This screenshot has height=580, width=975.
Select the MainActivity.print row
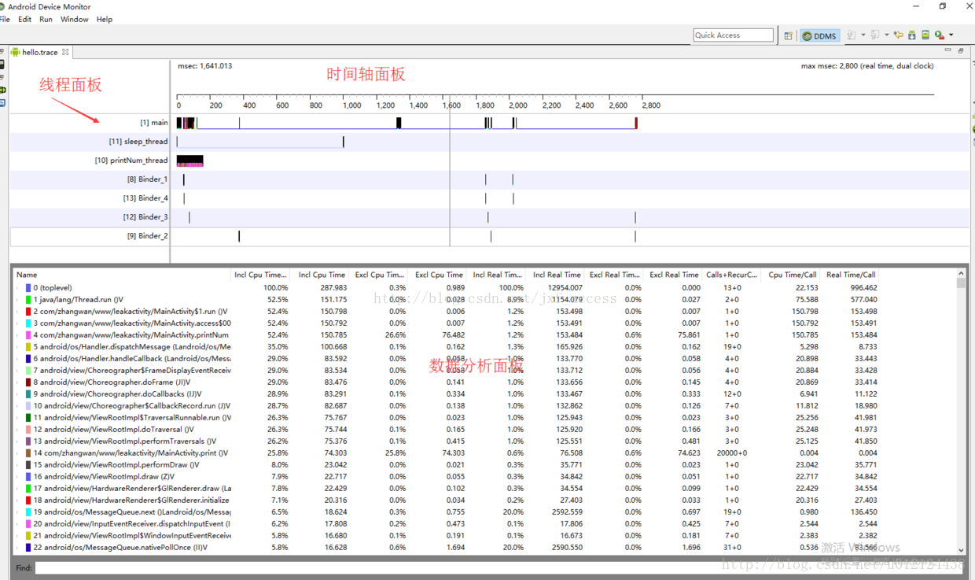484,453
